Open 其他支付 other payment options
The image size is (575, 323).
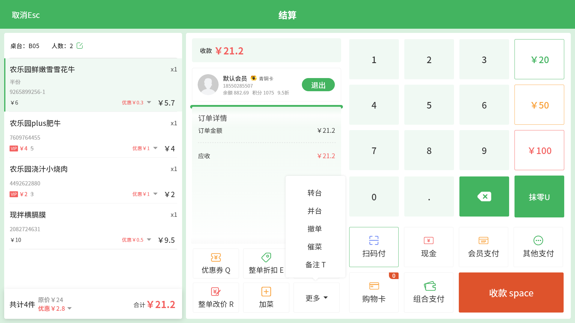538,247
